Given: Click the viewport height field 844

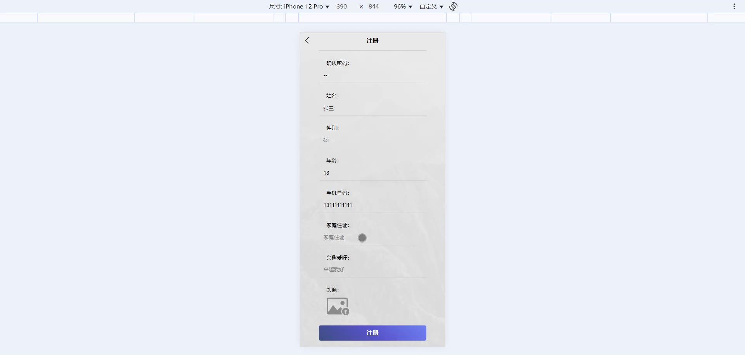Looking at the screenshot, I should coord(374,6).
